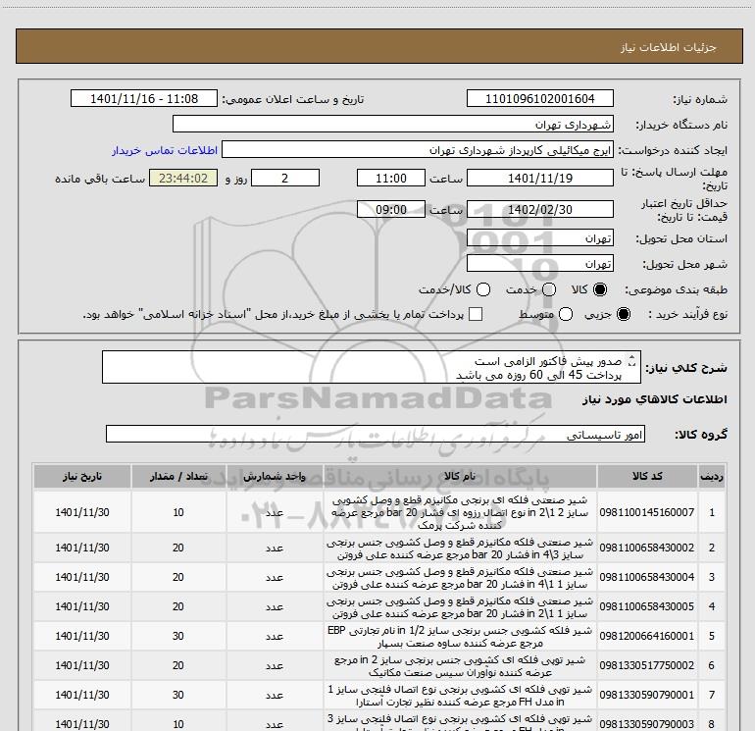Click the جزئیات اطلاعات نیاز header title

point(669,47)
